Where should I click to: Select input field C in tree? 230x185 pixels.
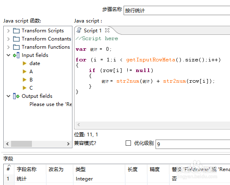[x=31, y=88]
